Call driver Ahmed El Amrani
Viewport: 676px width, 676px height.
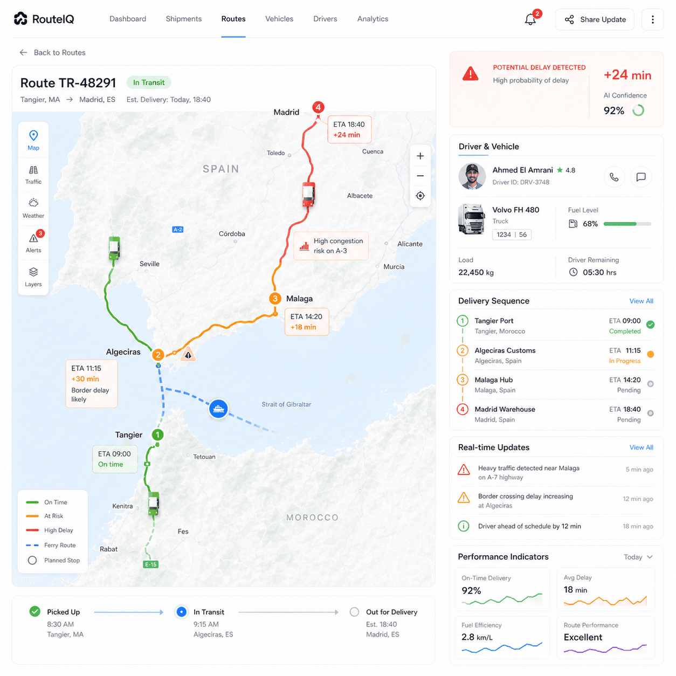[x=614, y=177]
